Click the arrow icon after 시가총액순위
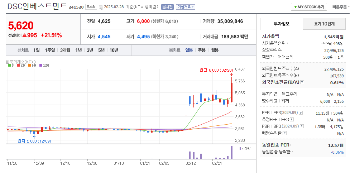Screen dimensions: 355x173 (x=287, y=43)
